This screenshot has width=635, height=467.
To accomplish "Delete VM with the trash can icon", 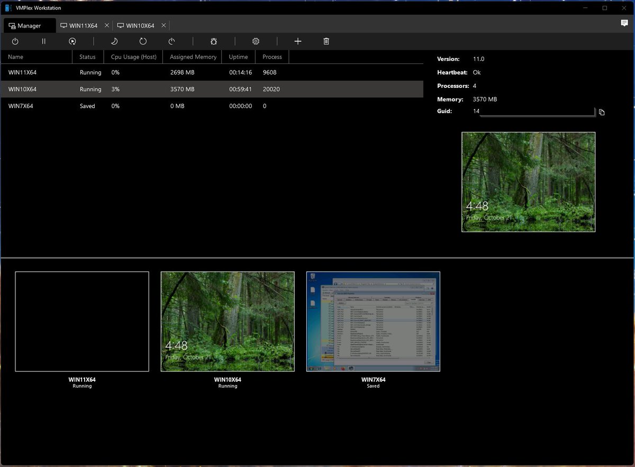I will (x=326, y=41).
